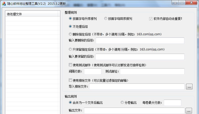Select 按首字母降序排列 radio button
The width and height of the screenshot is (199, 114).
coord(105,19)
